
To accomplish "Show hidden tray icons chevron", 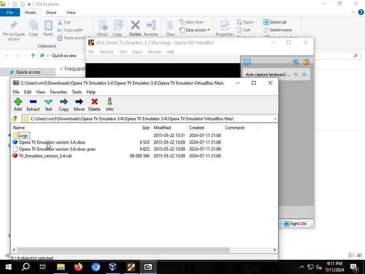I will click(x=302, y=267).
